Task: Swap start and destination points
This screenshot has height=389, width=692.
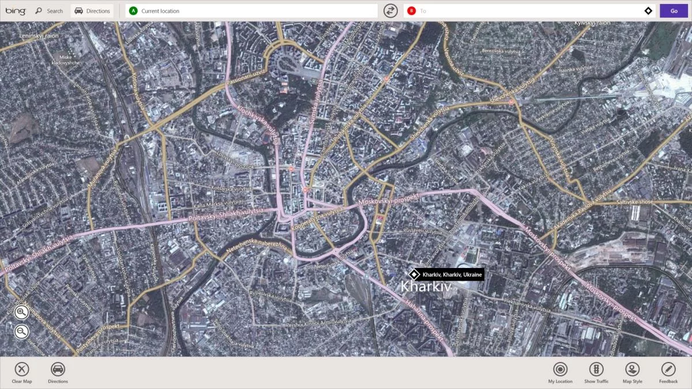Action: click(x=390, y=11)
